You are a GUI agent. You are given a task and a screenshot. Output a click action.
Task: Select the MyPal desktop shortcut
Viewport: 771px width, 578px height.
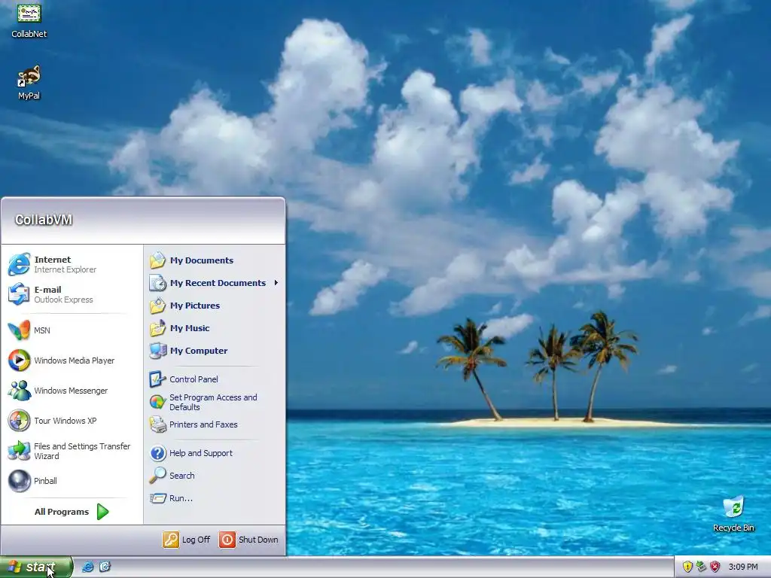29,83
